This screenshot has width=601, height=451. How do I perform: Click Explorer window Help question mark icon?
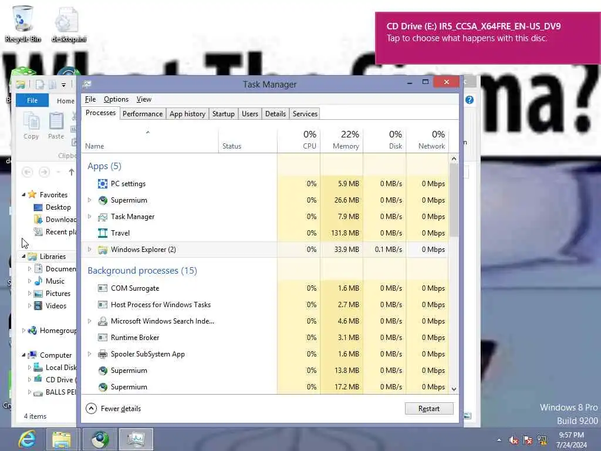pos(470,100)
